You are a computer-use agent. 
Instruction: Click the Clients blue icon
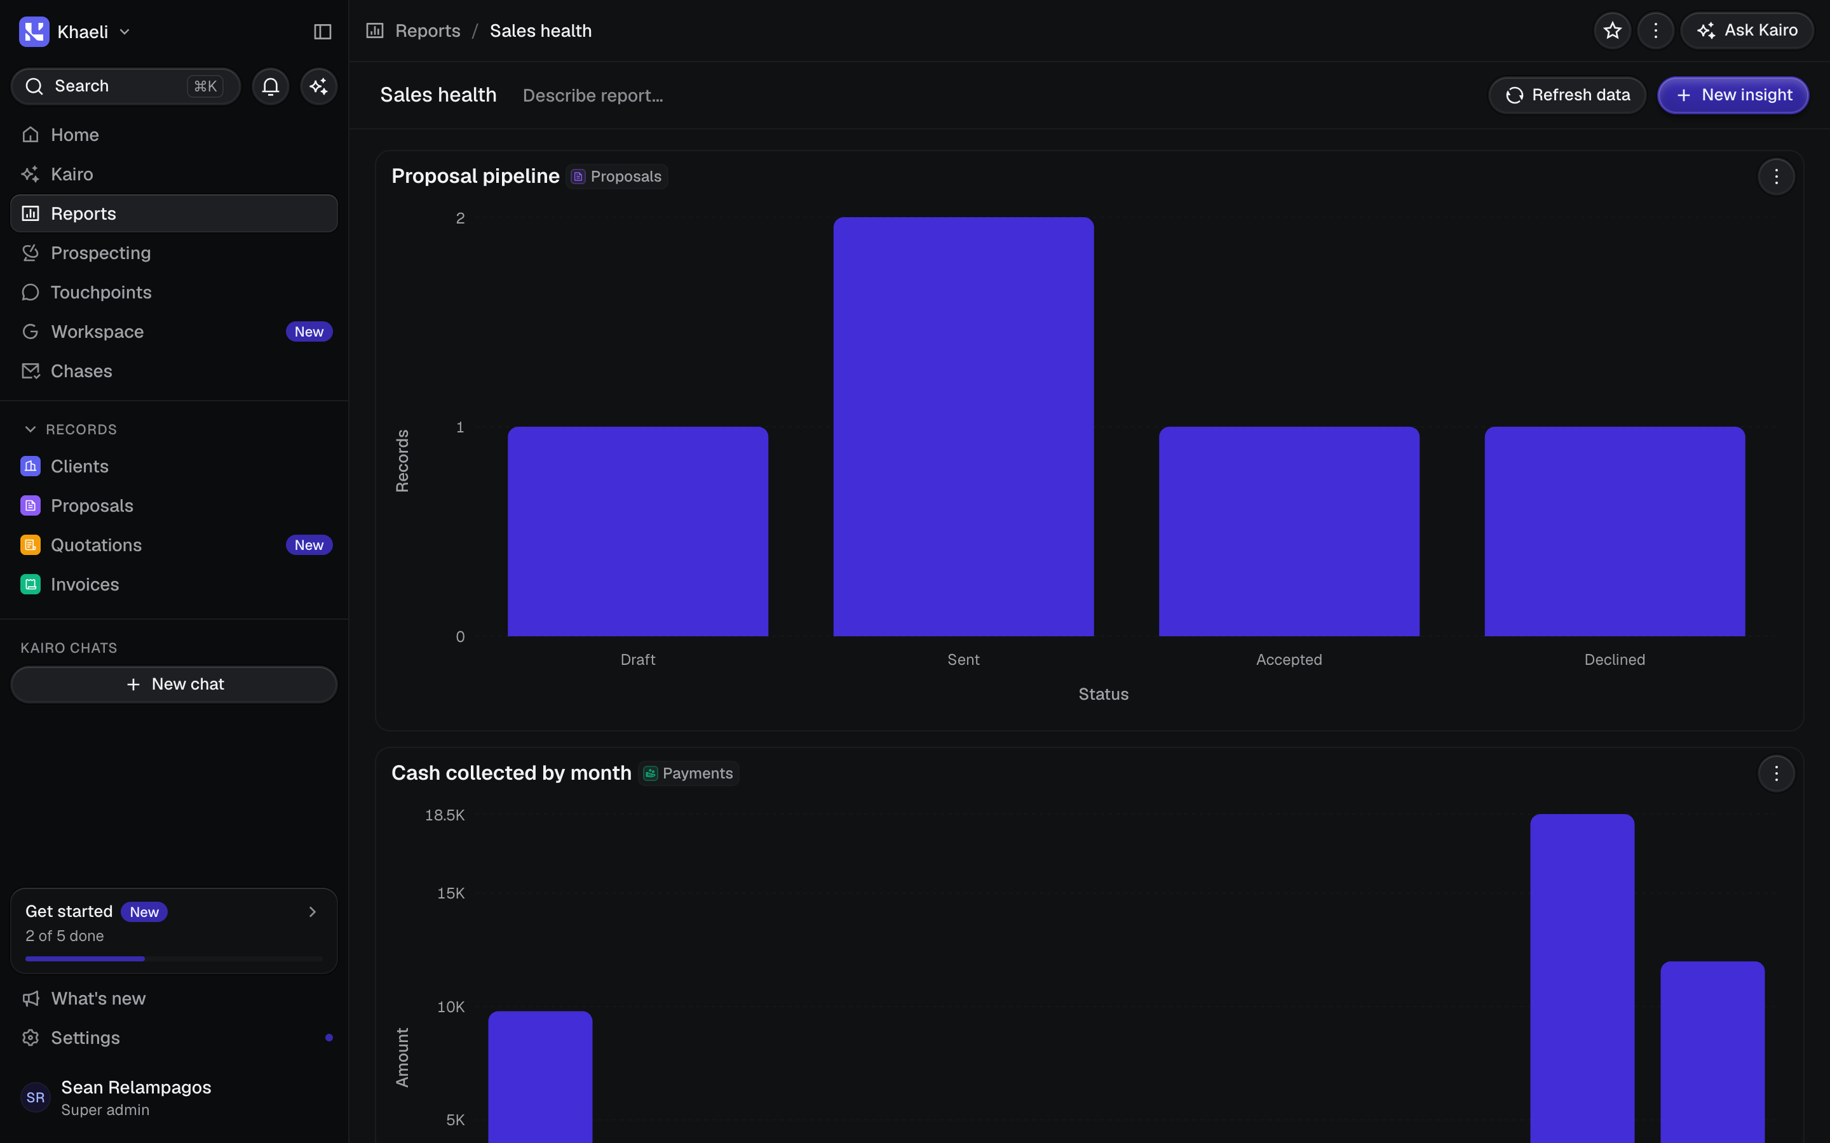point(30,467)
